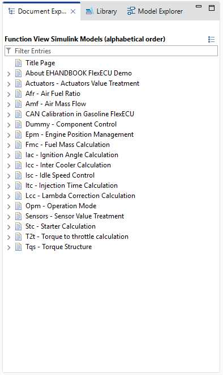The image size is (223, 375).
Task: Click the Filter Entries input field
Action: pyautogui.click(x=111, y=51)
